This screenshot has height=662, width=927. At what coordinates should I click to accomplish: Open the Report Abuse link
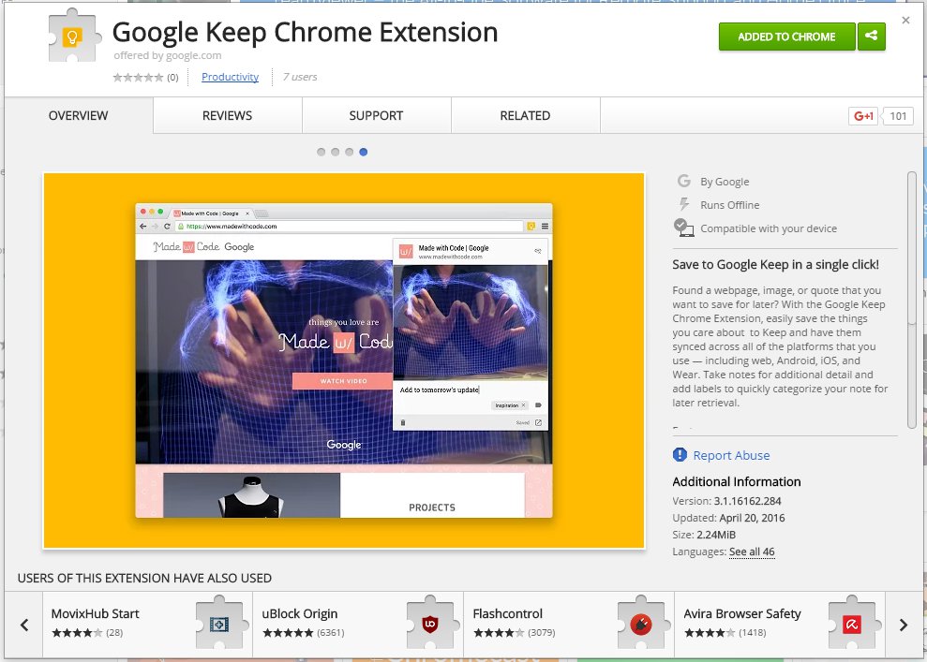tap(731, 455)
